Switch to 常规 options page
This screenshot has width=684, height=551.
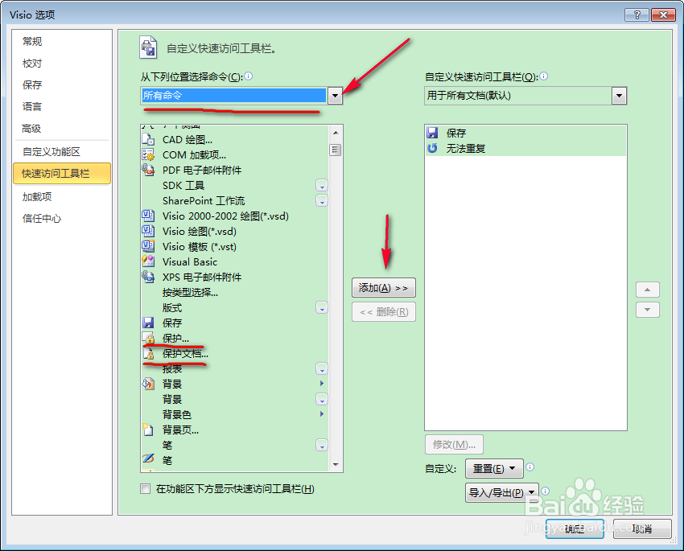(x=32, y=41)
